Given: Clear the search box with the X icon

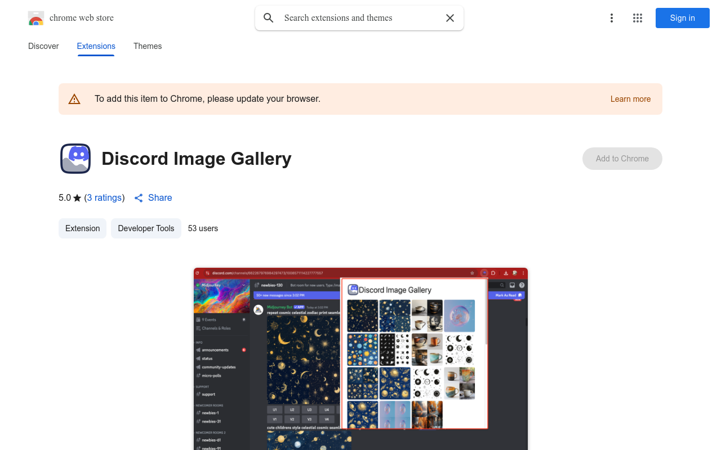Looking at the screenshot, I should [450, 18].
